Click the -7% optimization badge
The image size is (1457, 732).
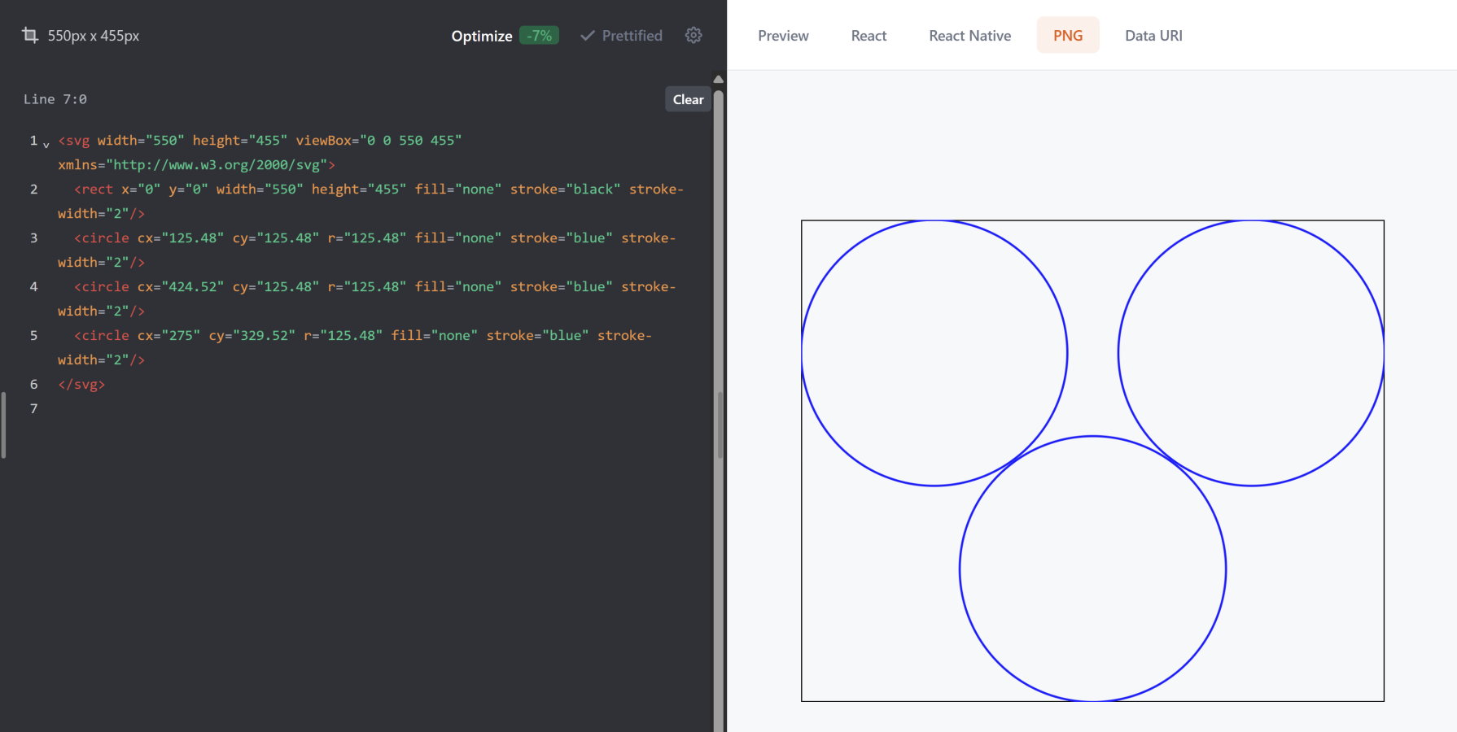pyautogui.click(x=539, y=36)
